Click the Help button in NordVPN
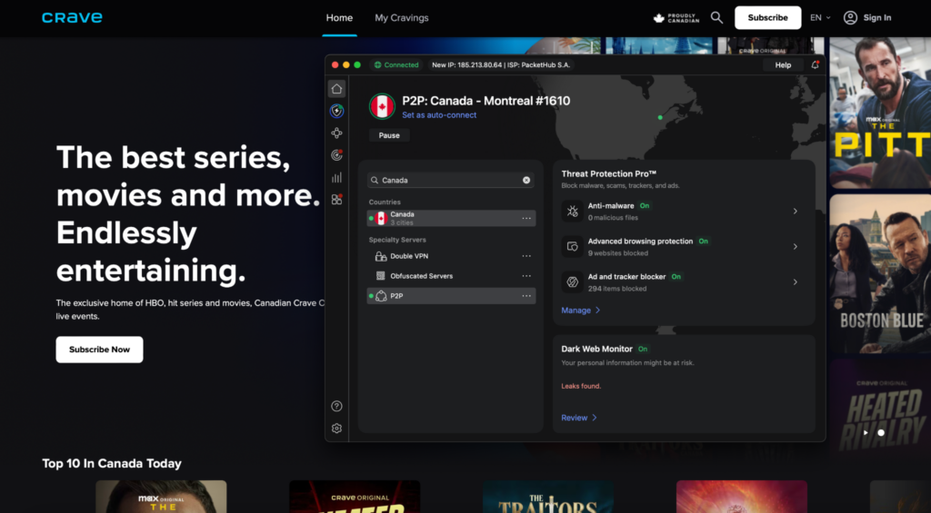 pos(783,65)
